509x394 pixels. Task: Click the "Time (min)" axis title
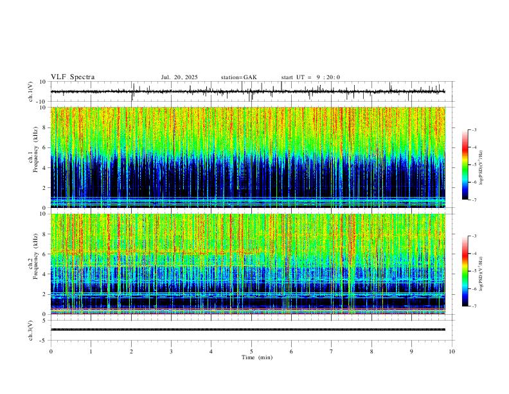tap(257, 357)
